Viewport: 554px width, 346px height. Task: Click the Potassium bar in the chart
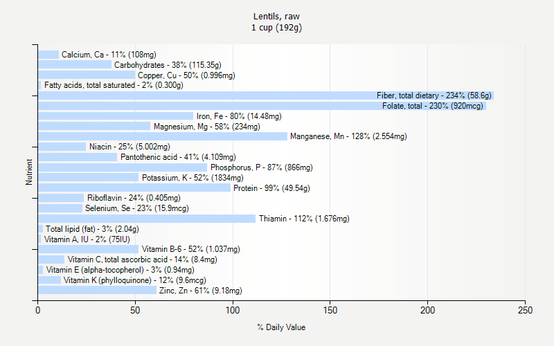89,177
